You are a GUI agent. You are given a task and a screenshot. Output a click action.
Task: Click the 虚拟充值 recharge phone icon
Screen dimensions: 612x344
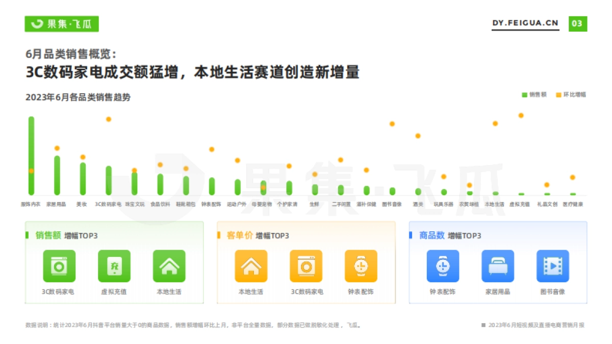(115, 266)
